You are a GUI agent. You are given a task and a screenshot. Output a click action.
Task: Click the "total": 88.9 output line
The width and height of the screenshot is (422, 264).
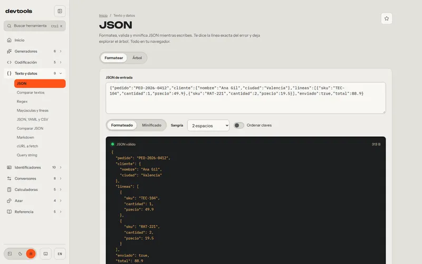129,261
